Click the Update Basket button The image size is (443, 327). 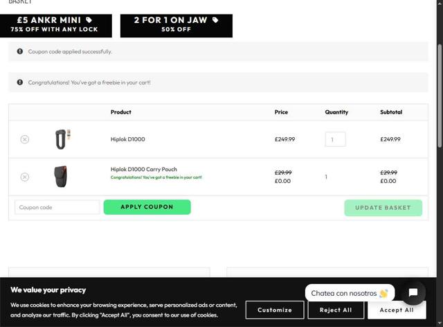[383, 208]
